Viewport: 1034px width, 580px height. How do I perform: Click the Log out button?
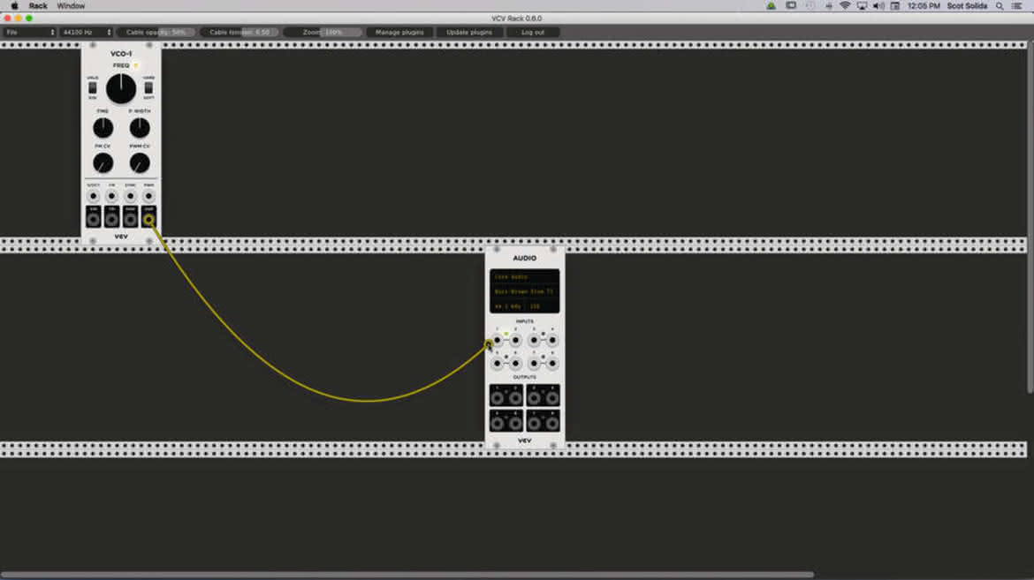click(533, 33)
